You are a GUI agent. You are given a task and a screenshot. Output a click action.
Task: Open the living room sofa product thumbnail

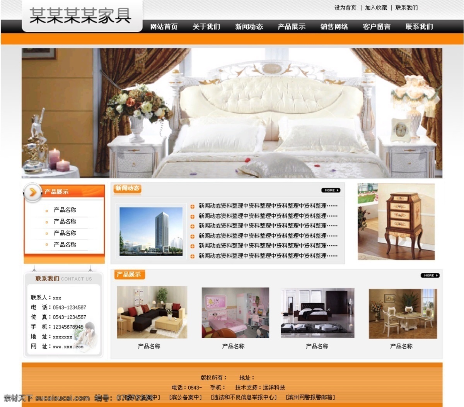(152, 312)
